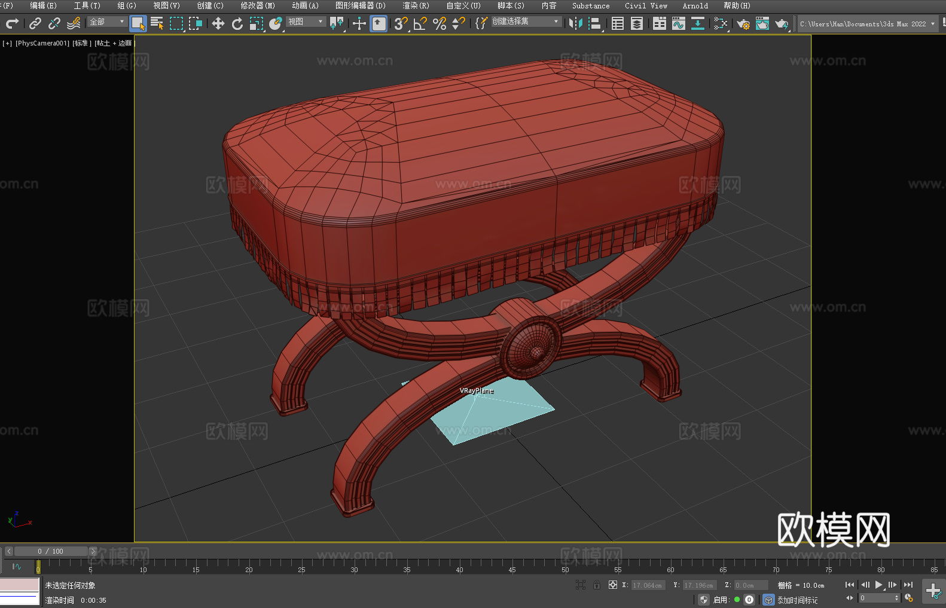The height and width of the screenshot is (608, 946).
Task: Toggle the Selection Lock padlock
Action: 597,585
